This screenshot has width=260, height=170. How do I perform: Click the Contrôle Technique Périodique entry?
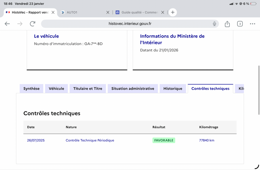pyautogui.click(x=90, y=140)
